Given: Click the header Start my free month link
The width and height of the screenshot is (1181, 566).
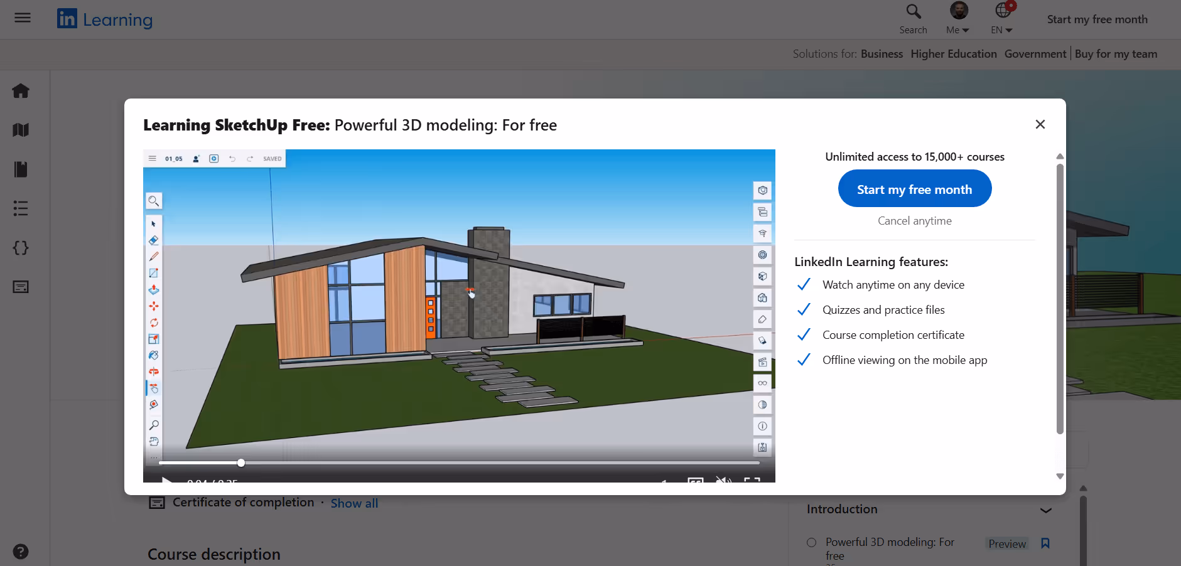Looking at the screenshot, I should (x=1097, y=19).
